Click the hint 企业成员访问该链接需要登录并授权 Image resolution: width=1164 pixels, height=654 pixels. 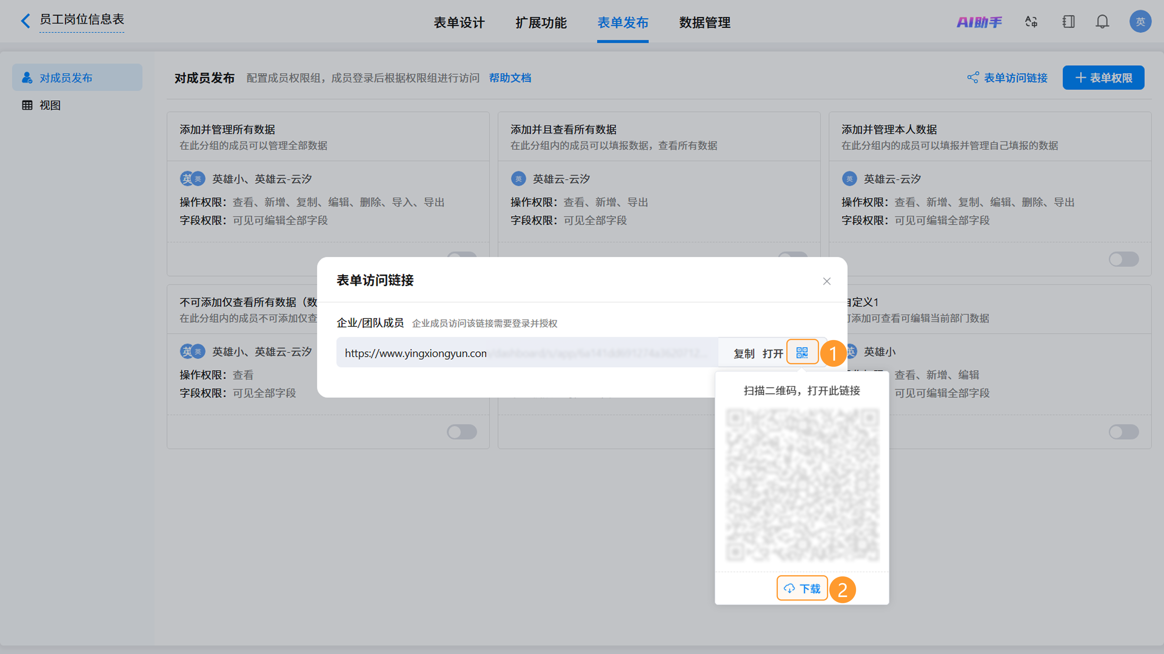(484, 323)
